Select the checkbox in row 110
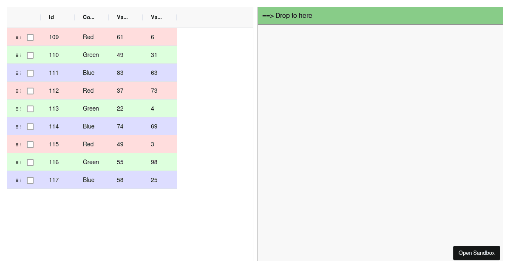Image resolution: width=510 pixels, height=268 pixels. (x=30, y=55)
